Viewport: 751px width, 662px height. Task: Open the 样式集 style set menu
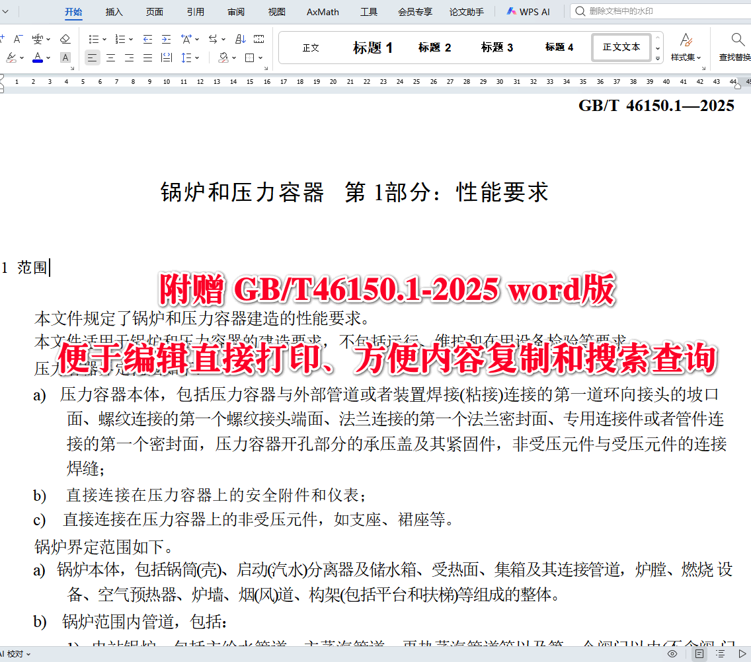coord(686,47)
